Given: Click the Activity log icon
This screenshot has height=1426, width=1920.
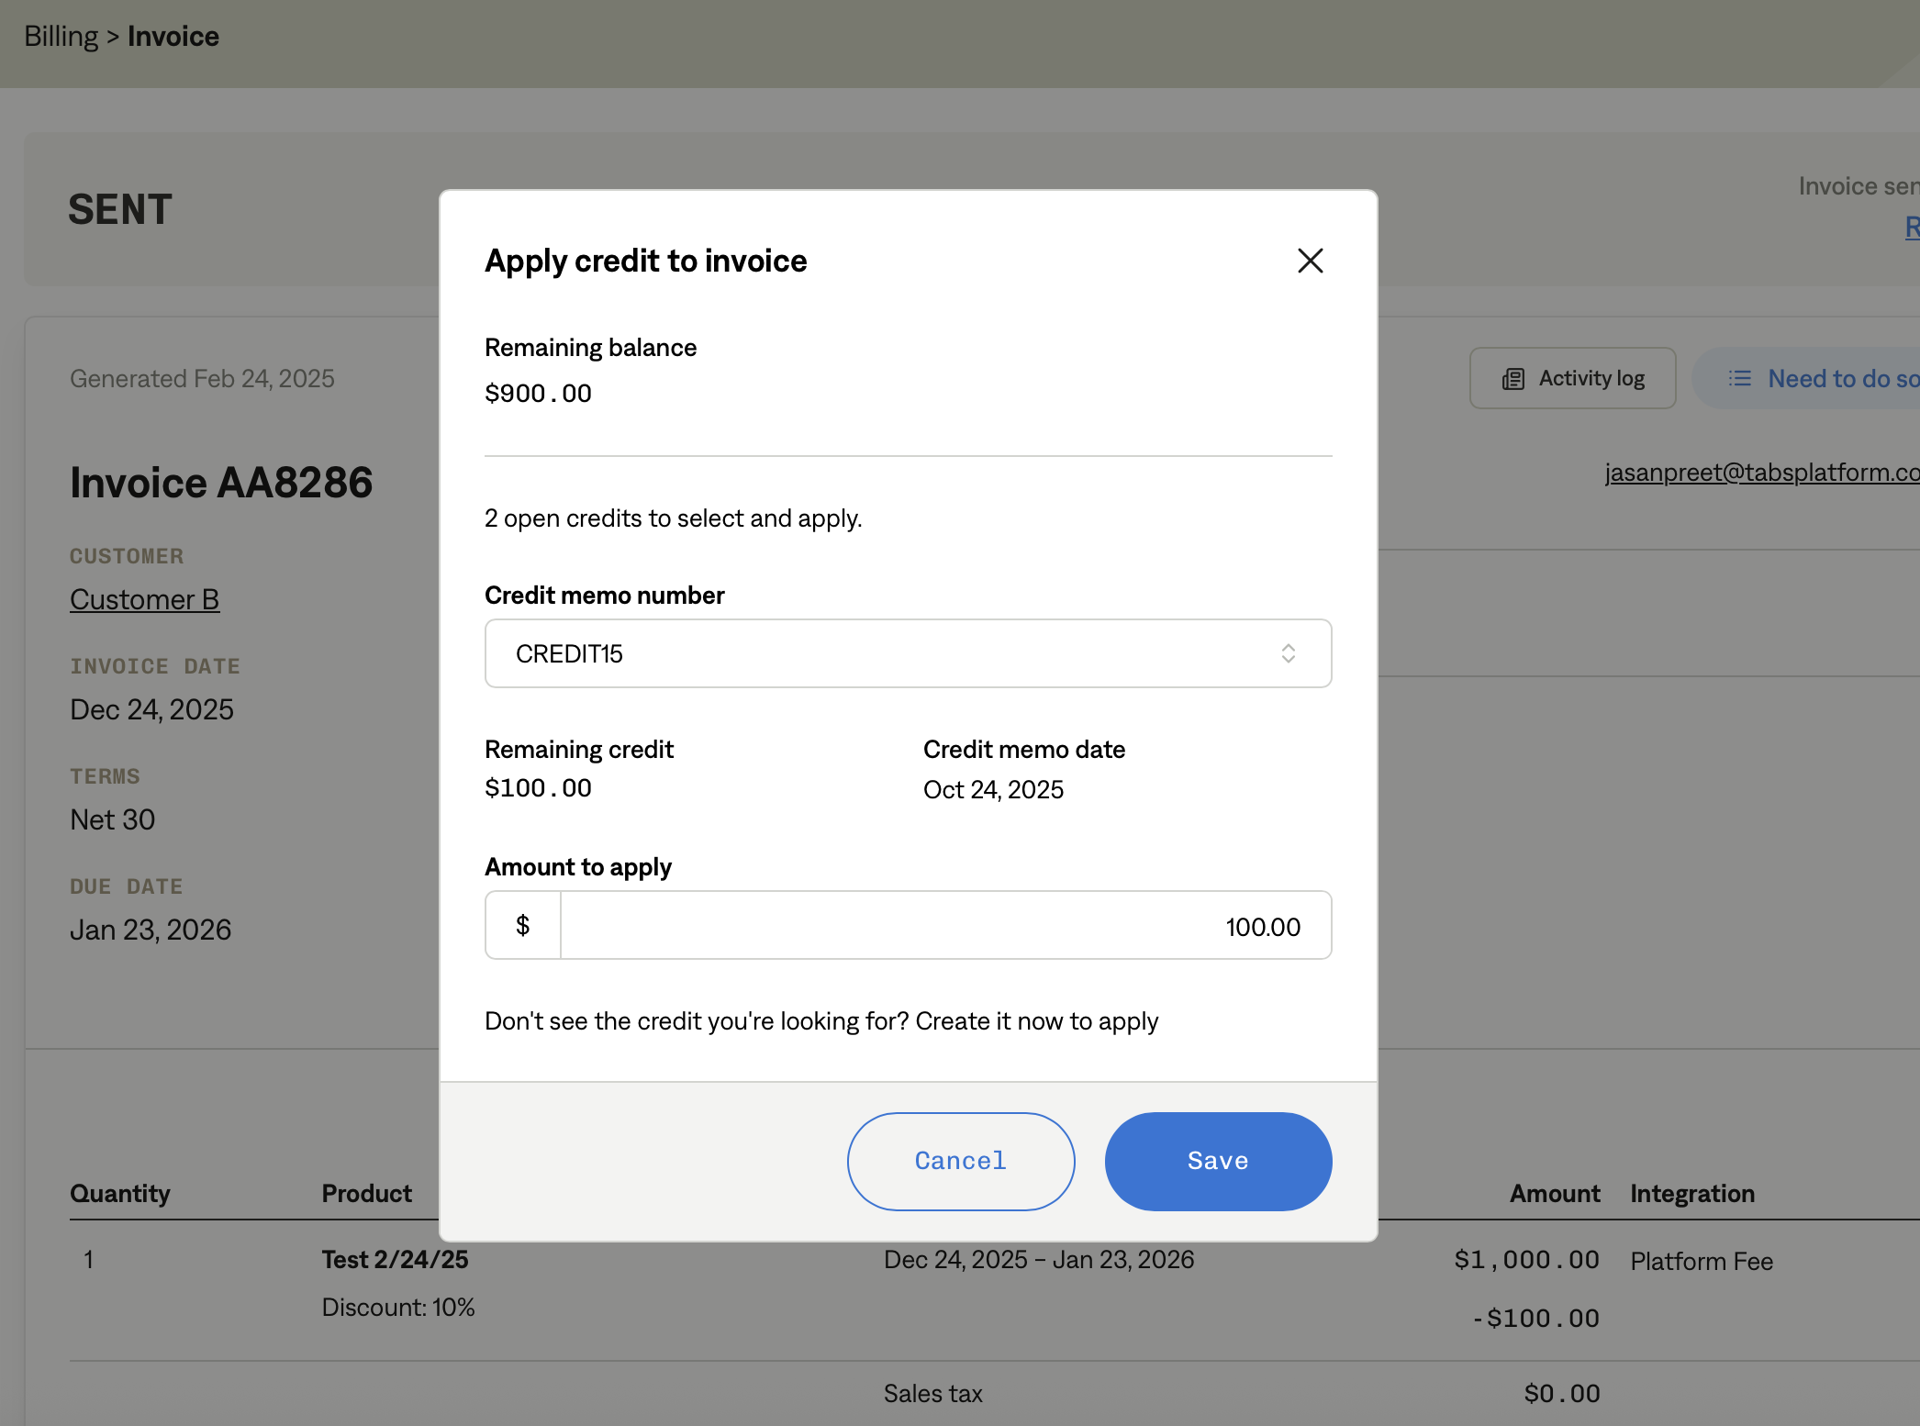Looking at the screenshot, I should coord(1513,379).
